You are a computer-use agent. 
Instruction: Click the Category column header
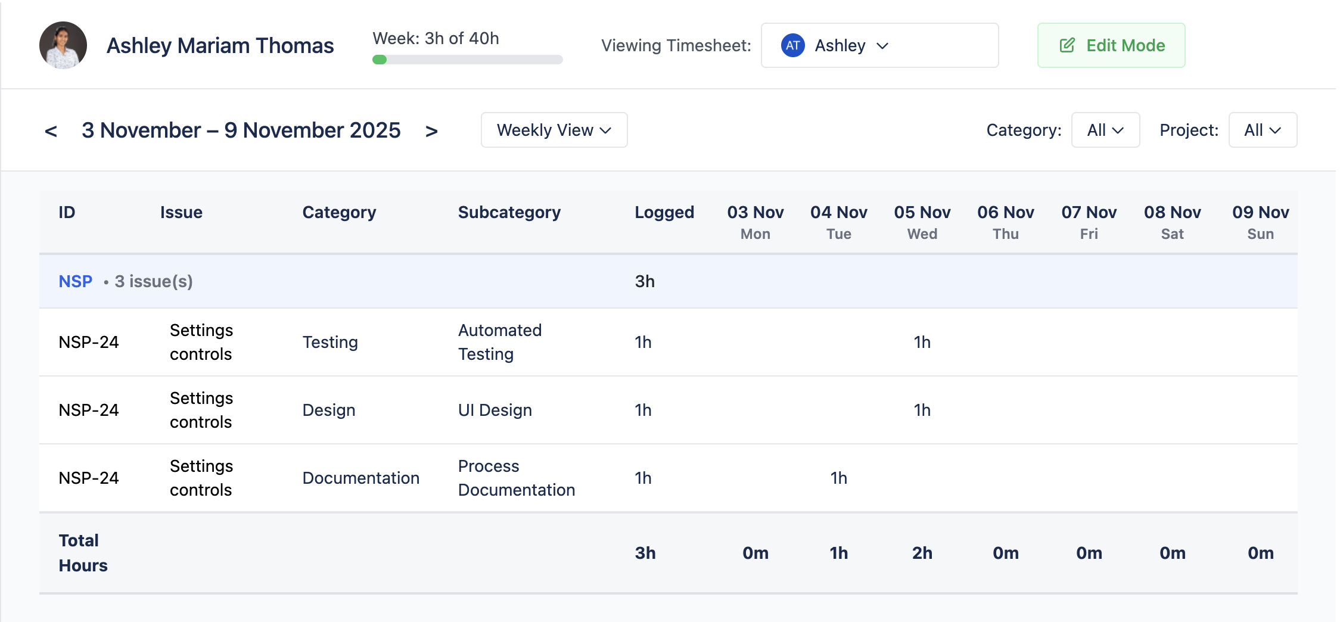(339, 212)
